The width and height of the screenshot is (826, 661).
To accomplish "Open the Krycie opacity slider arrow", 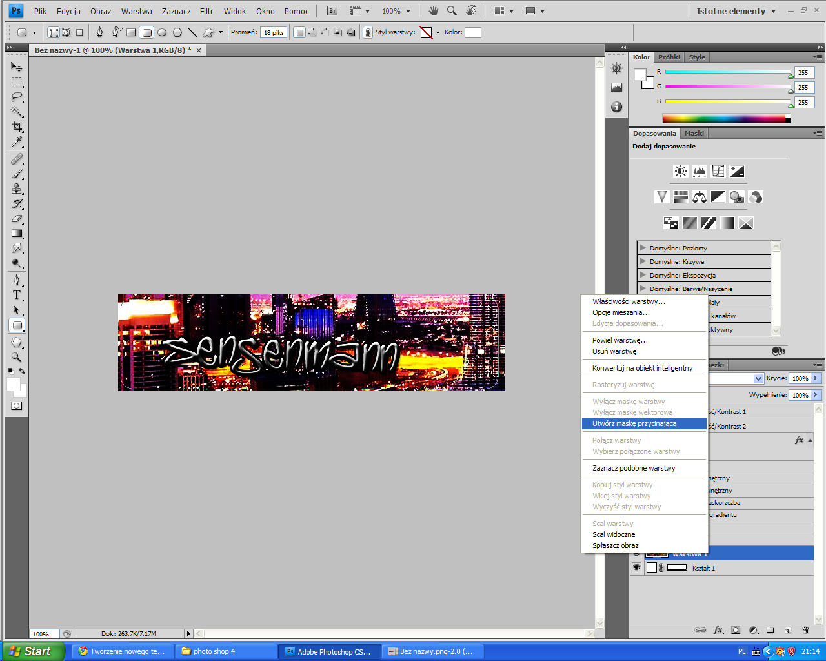I will 816,378.
